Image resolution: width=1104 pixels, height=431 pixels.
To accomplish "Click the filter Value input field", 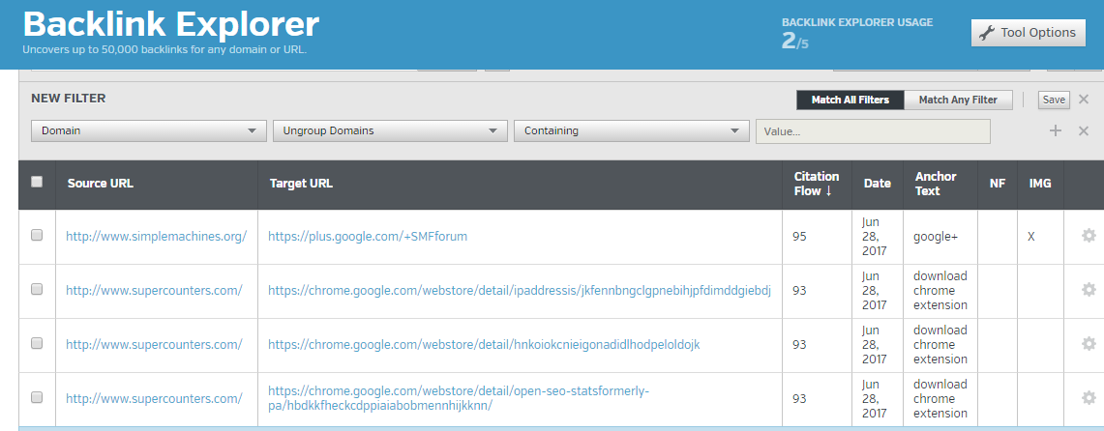I will [872, 131].
